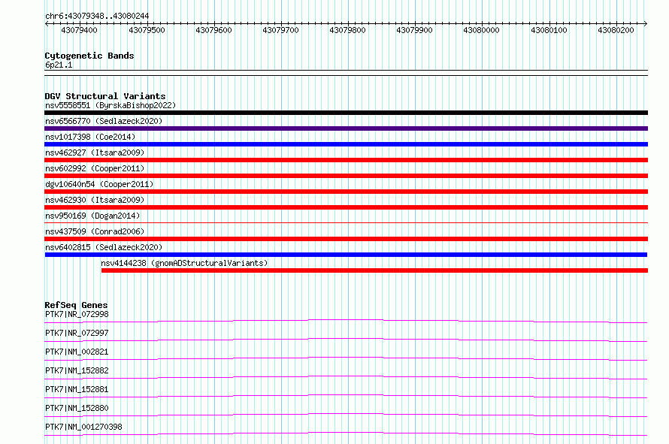Open variant dgv10640n54 (Cooper2011) label
The image size is (669, 444).
point(99,184)
